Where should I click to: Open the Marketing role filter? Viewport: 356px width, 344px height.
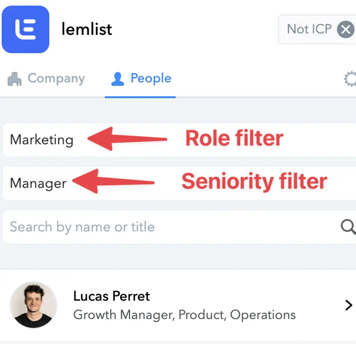click(42, 140)
